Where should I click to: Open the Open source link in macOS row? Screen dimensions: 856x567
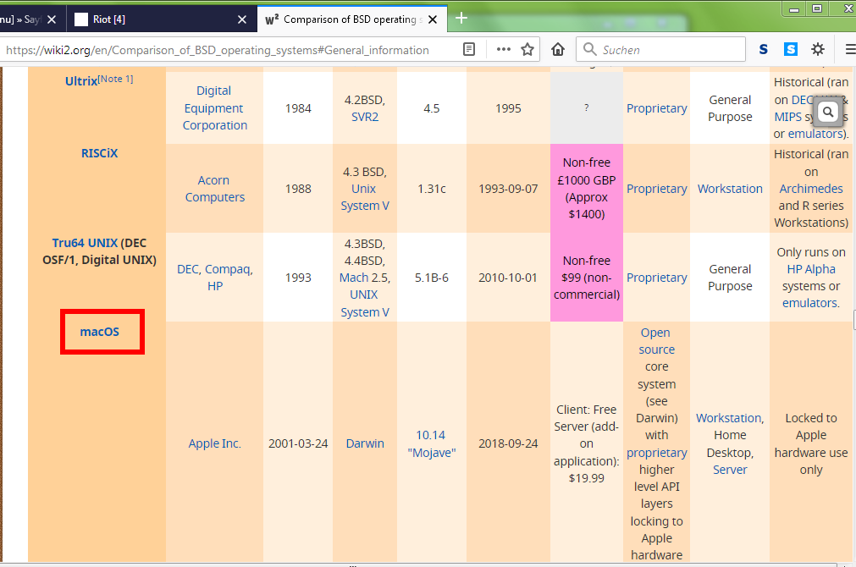[657, 341]
